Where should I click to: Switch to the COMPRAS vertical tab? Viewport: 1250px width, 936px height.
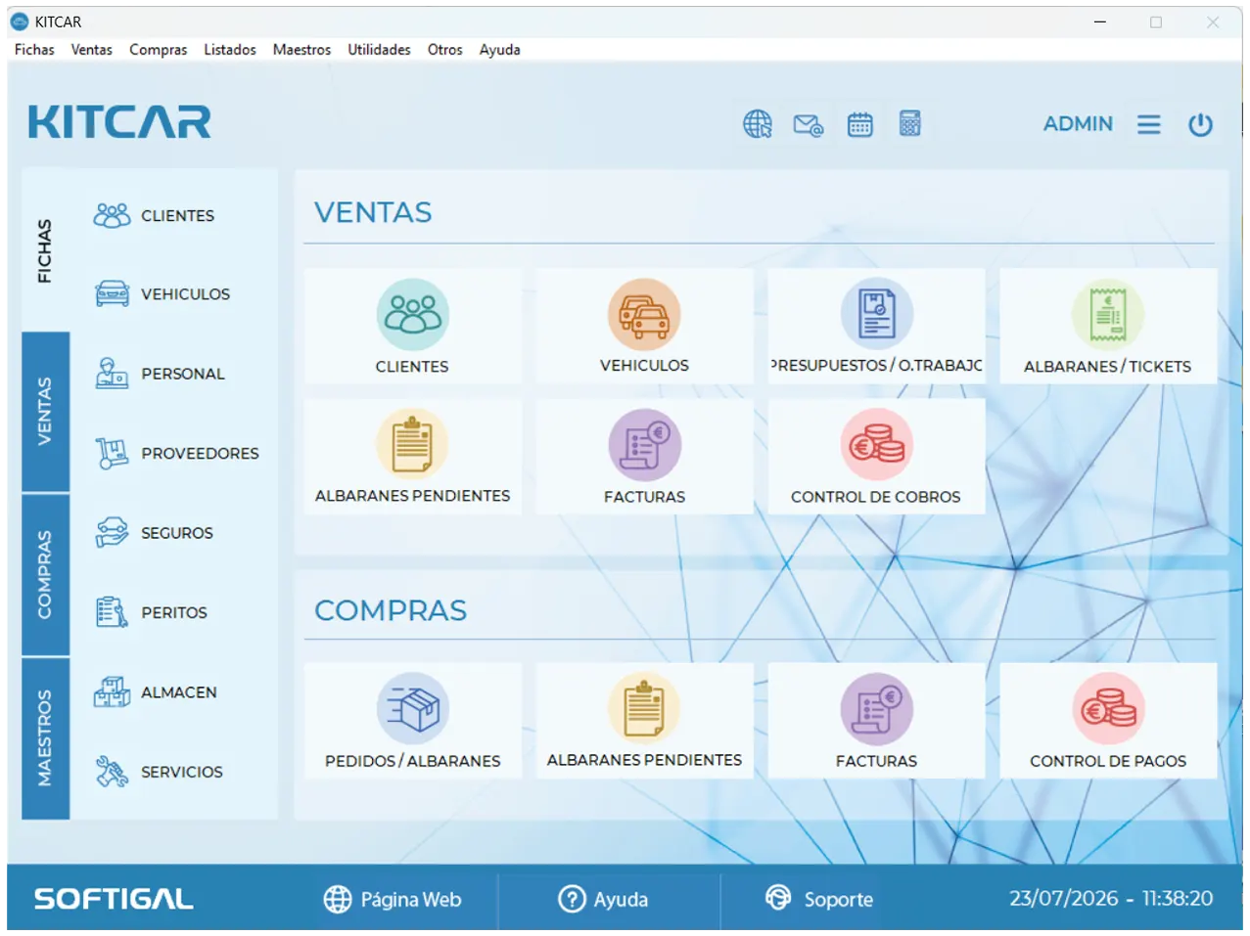45,574
